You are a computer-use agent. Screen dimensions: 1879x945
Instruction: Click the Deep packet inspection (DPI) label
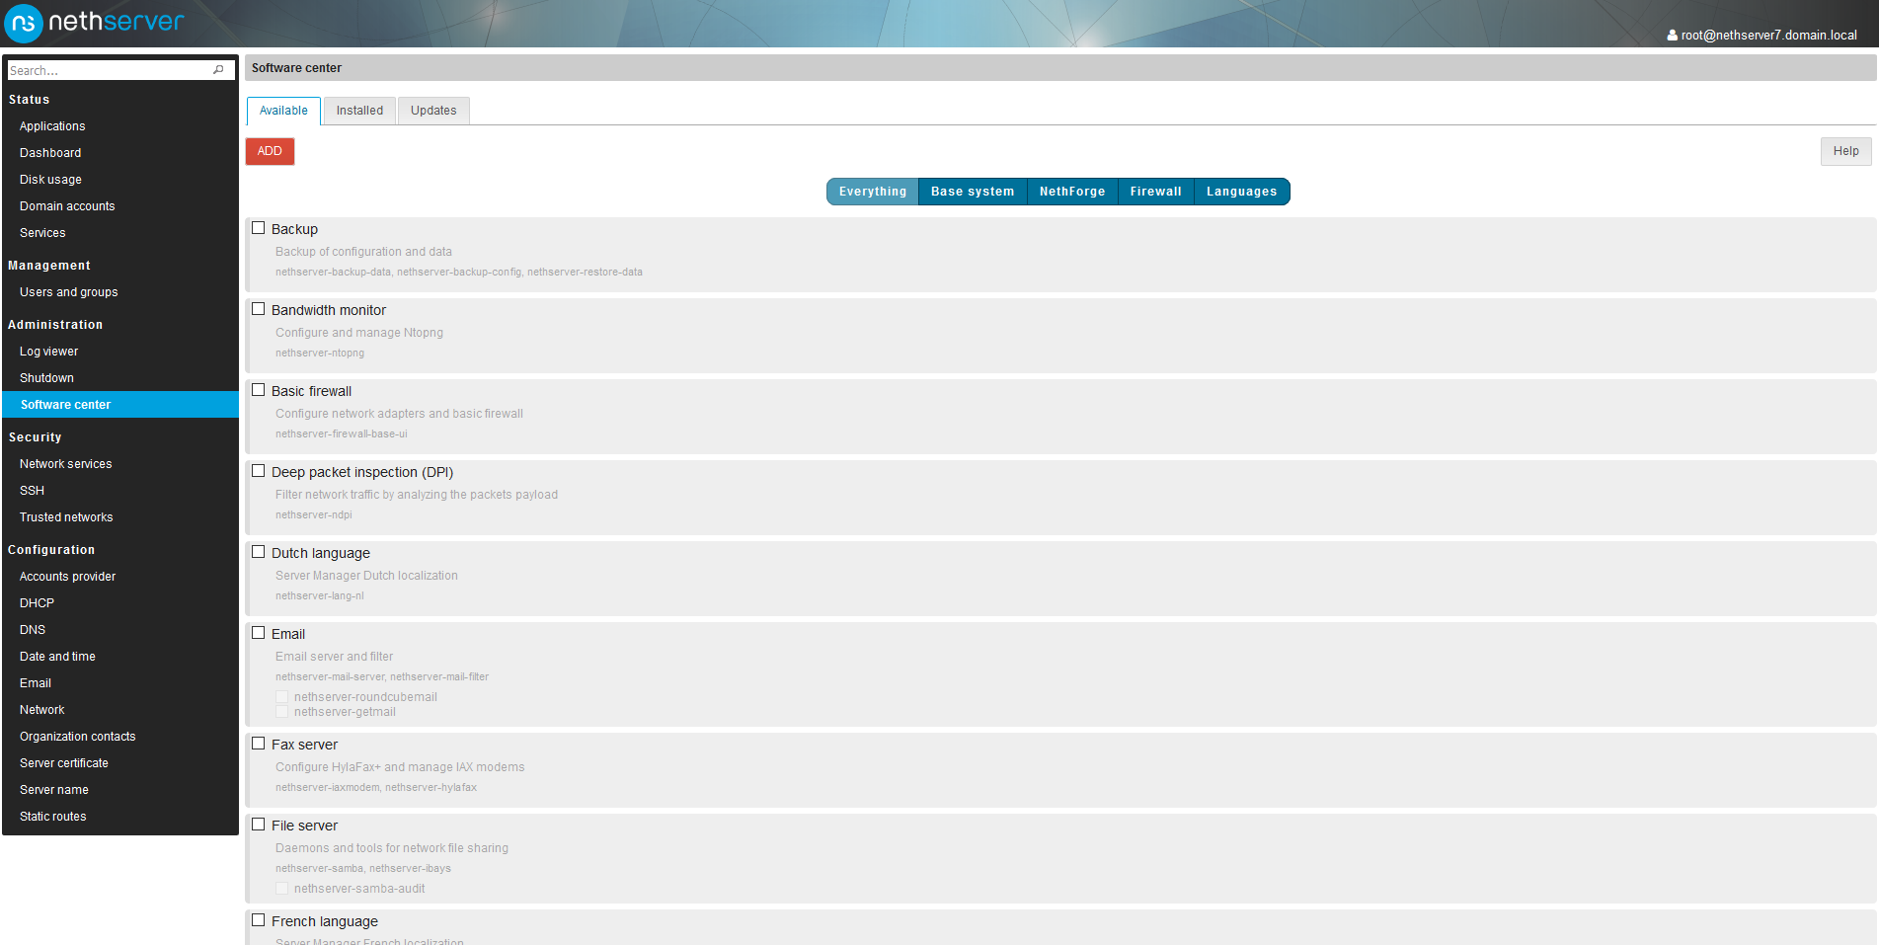[x=362, y=472]
